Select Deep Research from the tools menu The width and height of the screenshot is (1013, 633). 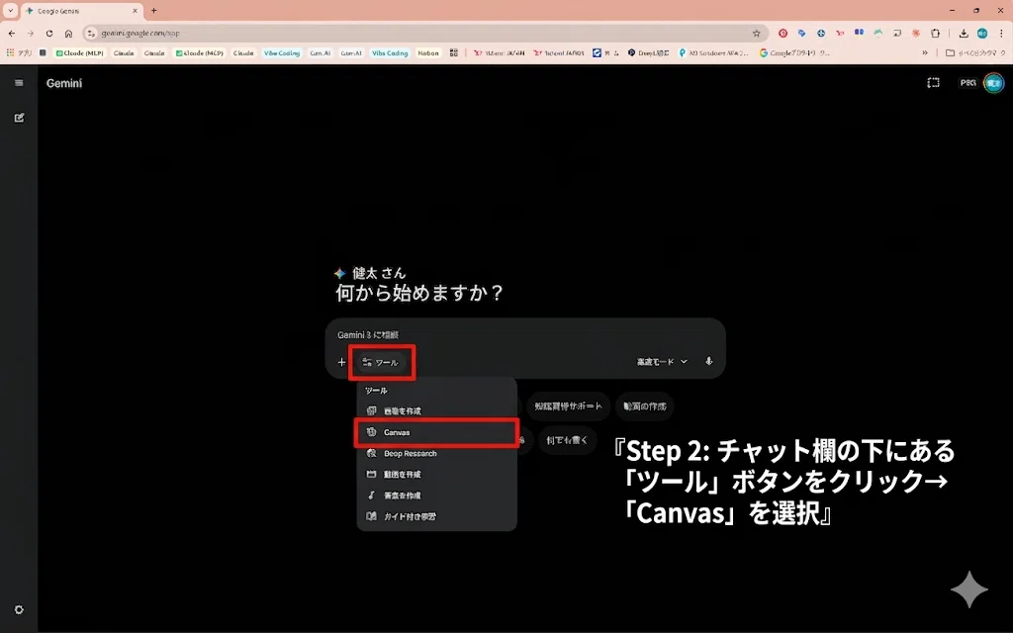click(x=436, y=453)
